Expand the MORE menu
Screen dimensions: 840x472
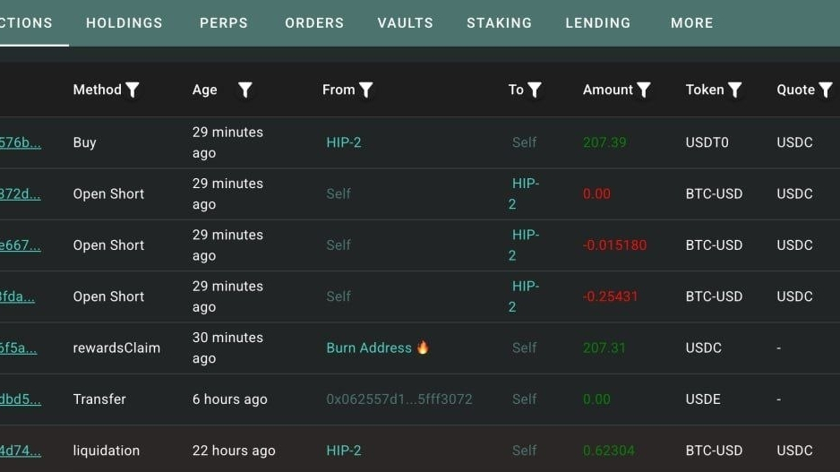click(x=692, y=23)
